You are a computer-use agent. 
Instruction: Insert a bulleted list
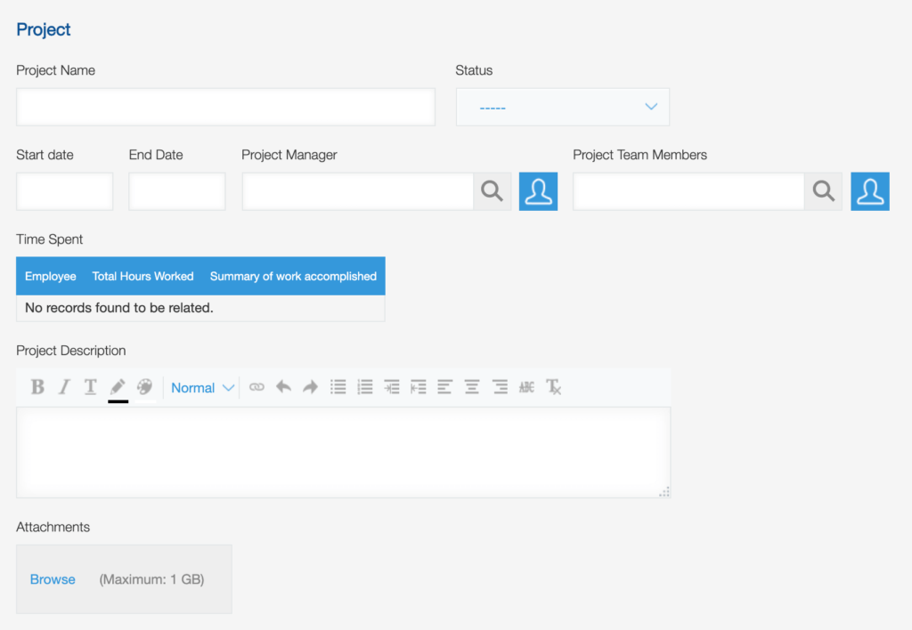click(338, 387)
